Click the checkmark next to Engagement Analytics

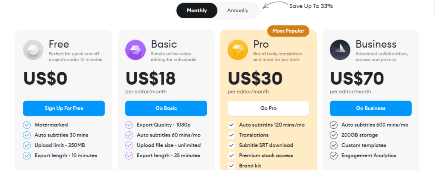click(334, 156)
